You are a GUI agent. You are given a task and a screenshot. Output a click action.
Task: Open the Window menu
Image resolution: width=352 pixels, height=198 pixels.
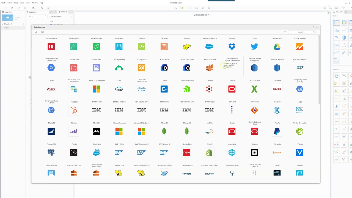point(35,3)
